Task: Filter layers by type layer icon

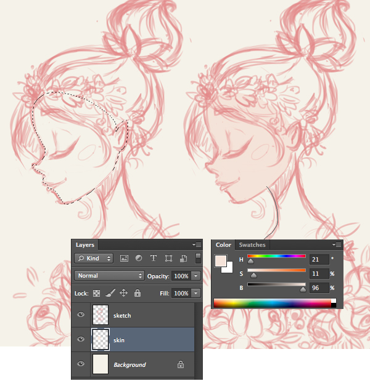Action: click(154, 258)
